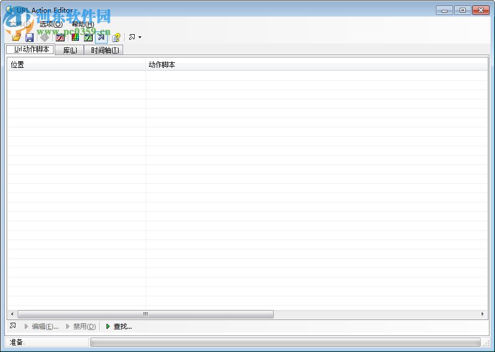Image resolution: width=495 pixels, height=352 pixels.
Task: Select the highlighted arrow export toolbar icon
Action: pyautogui.click(x=101, y=37)
